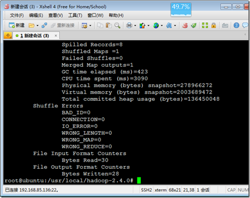Open the 窗口(W) menu

(96, 15)
